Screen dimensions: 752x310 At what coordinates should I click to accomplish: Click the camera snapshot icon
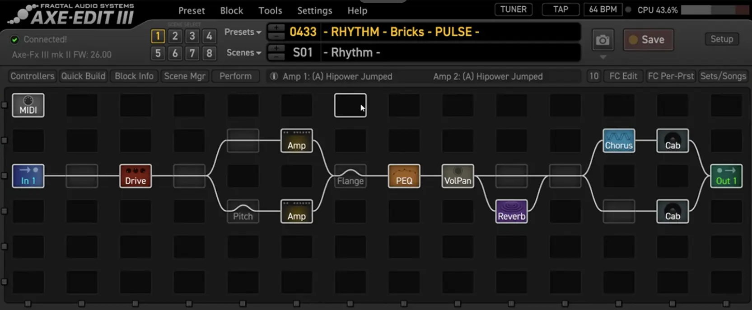coord(603,40)
